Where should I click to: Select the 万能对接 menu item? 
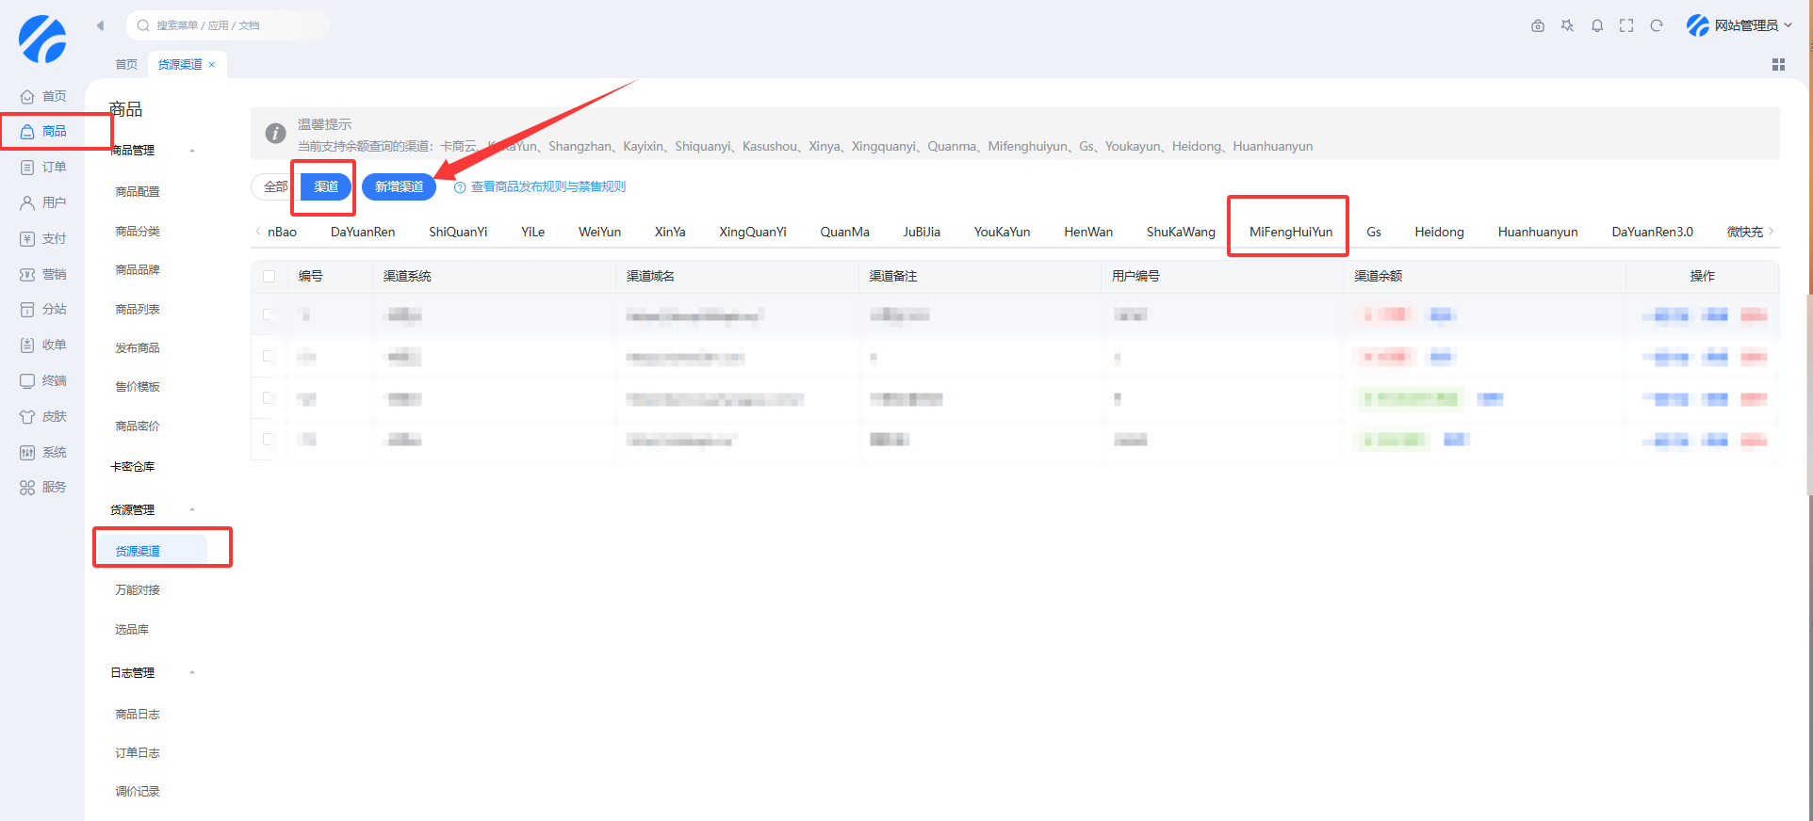pyautogui.click(x=138, y=589)
